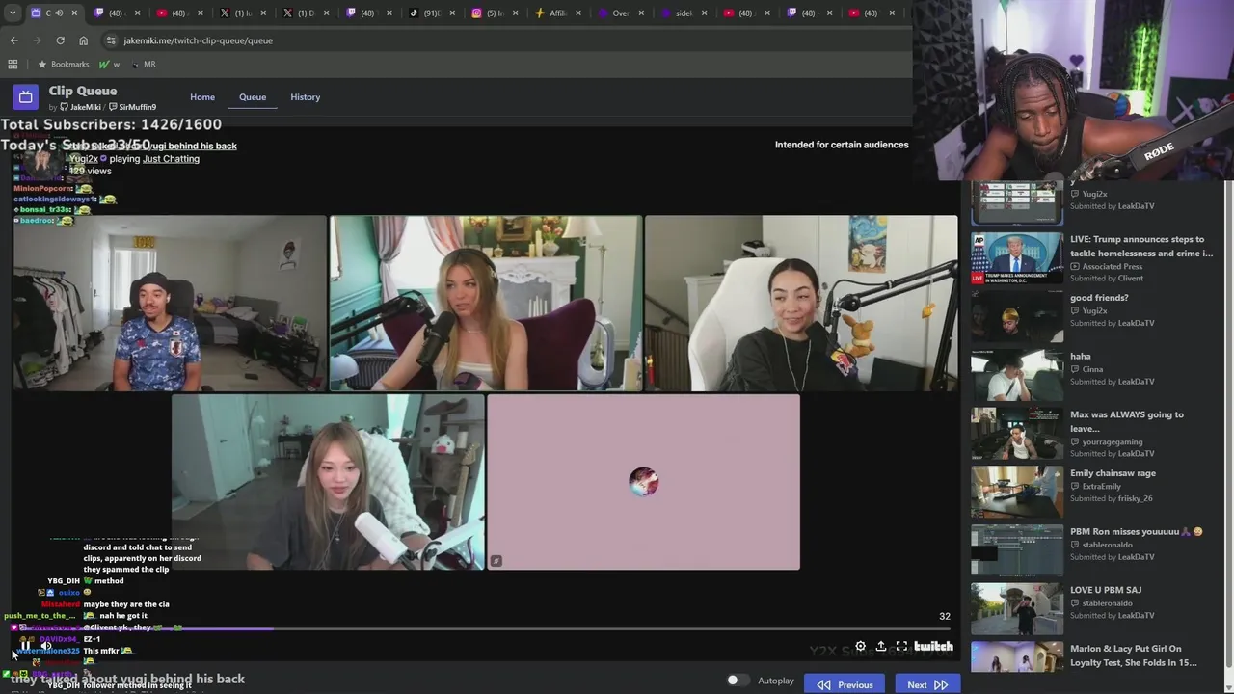The image size is (1234, 694).
Task: Open the 'good friends?' clip in queue
Action: 1099,298
